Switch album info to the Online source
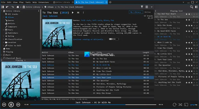Image resolution: width=199 pixels, height=109 pixels. 148,12
